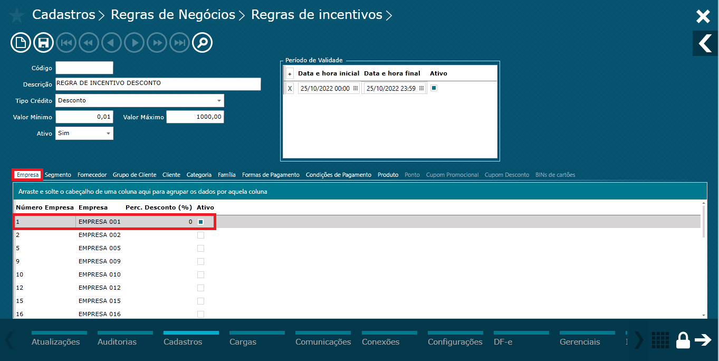Enable Ativo checkbox for EMPRESA 010
719x361 pixels.
click(200, 275)
